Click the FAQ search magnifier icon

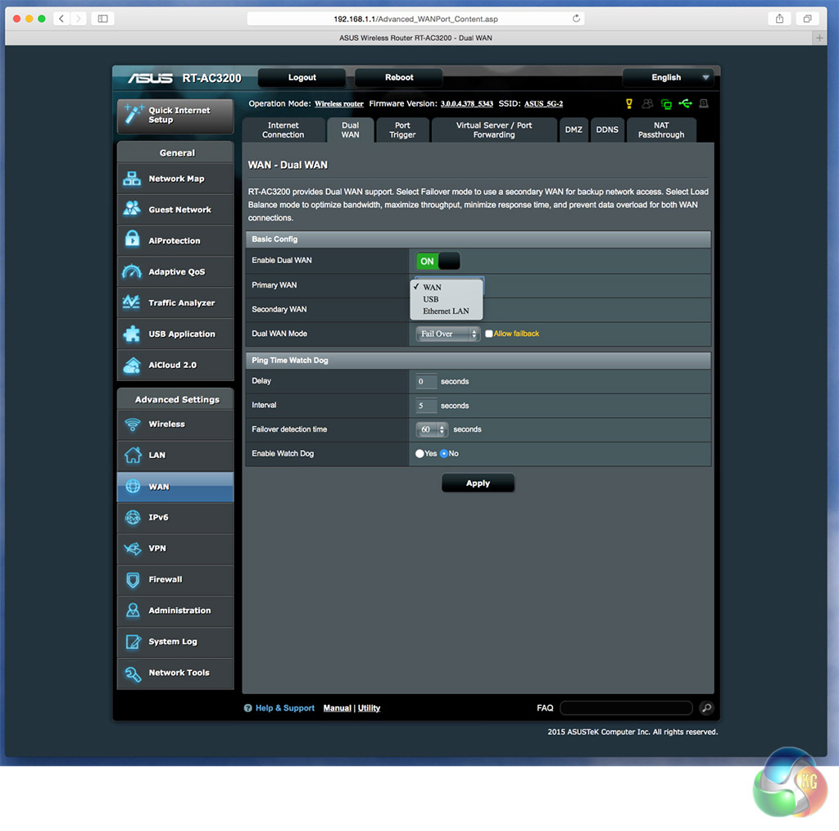click(x=706, y=708)
